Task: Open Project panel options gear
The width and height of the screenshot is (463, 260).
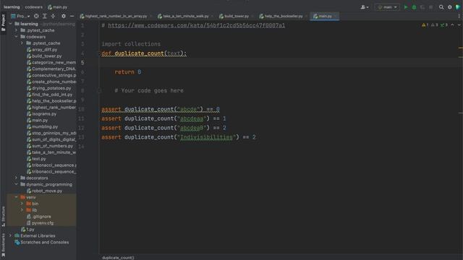Action: point(64,16)
